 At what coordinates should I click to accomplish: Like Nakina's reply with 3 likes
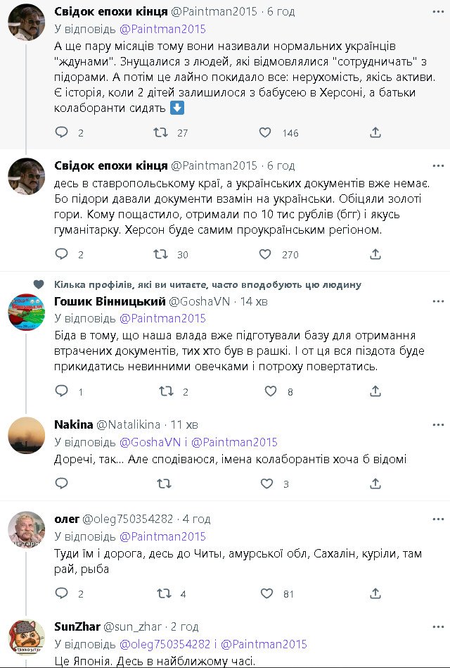click(x=266, y=484)
